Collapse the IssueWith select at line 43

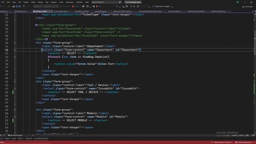point(15,88)
